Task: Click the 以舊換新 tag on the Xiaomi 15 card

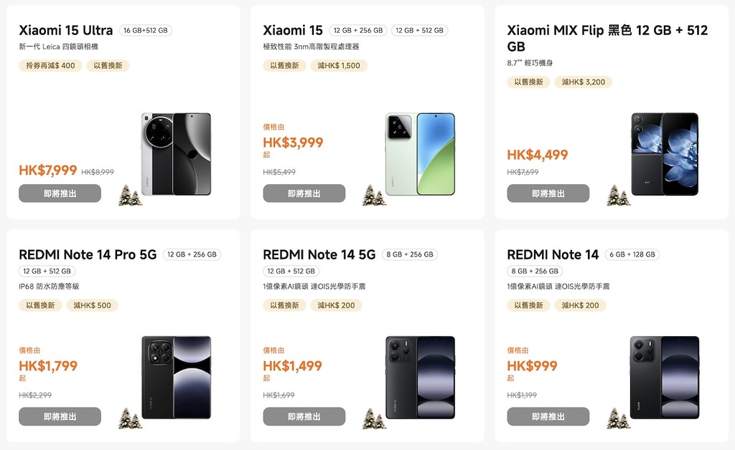Action: tap(286, 65)
